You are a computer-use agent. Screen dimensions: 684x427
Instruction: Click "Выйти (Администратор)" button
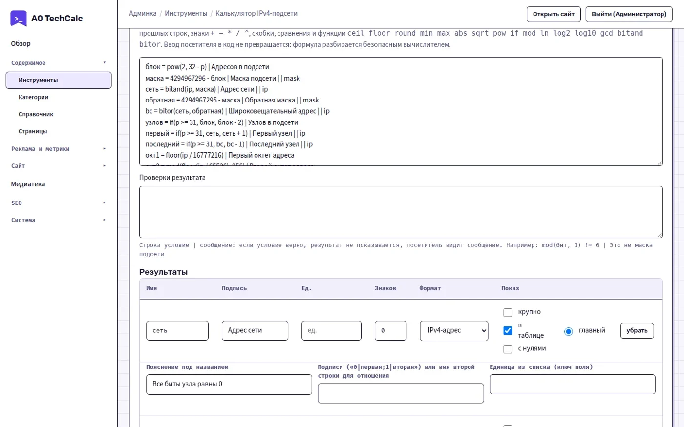click(629, 14)
